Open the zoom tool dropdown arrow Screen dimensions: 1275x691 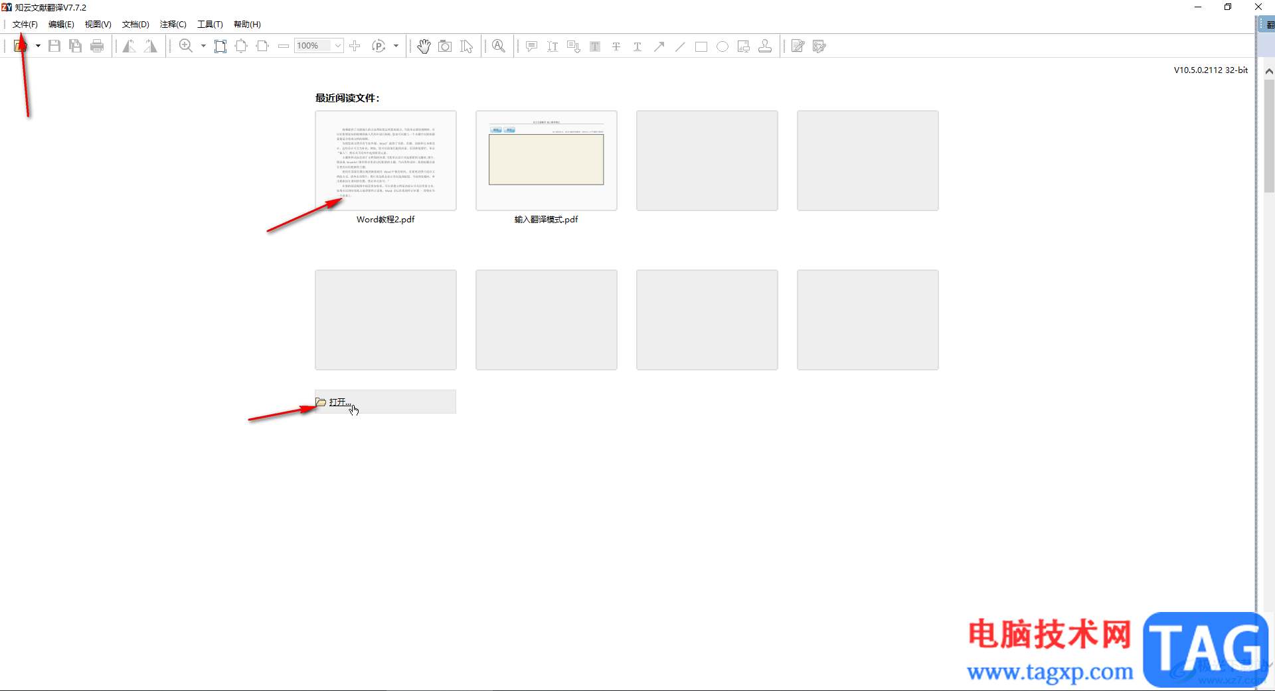pyautogui.click(x=203, y=46)
